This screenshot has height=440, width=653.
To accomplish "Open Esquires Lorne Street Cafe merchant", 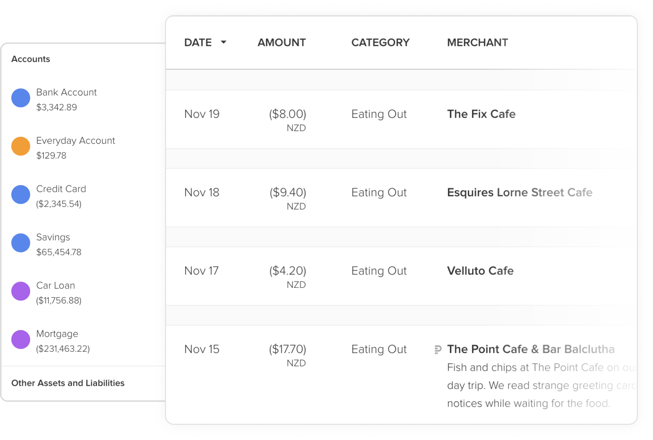I will pos(519,193).
